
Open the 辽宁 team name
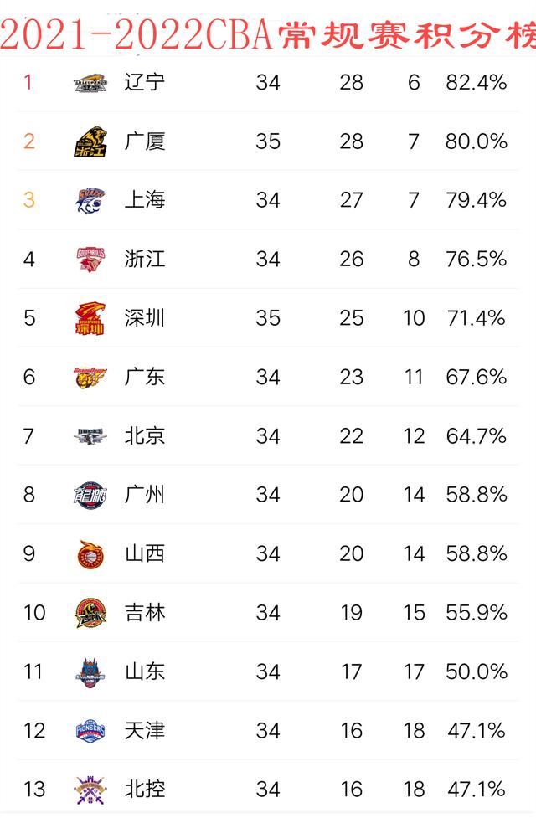coord(145,82)
